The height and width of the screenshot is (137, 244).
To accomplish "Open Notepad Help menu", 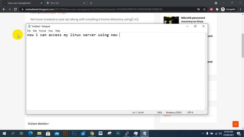I will (58, 31).
